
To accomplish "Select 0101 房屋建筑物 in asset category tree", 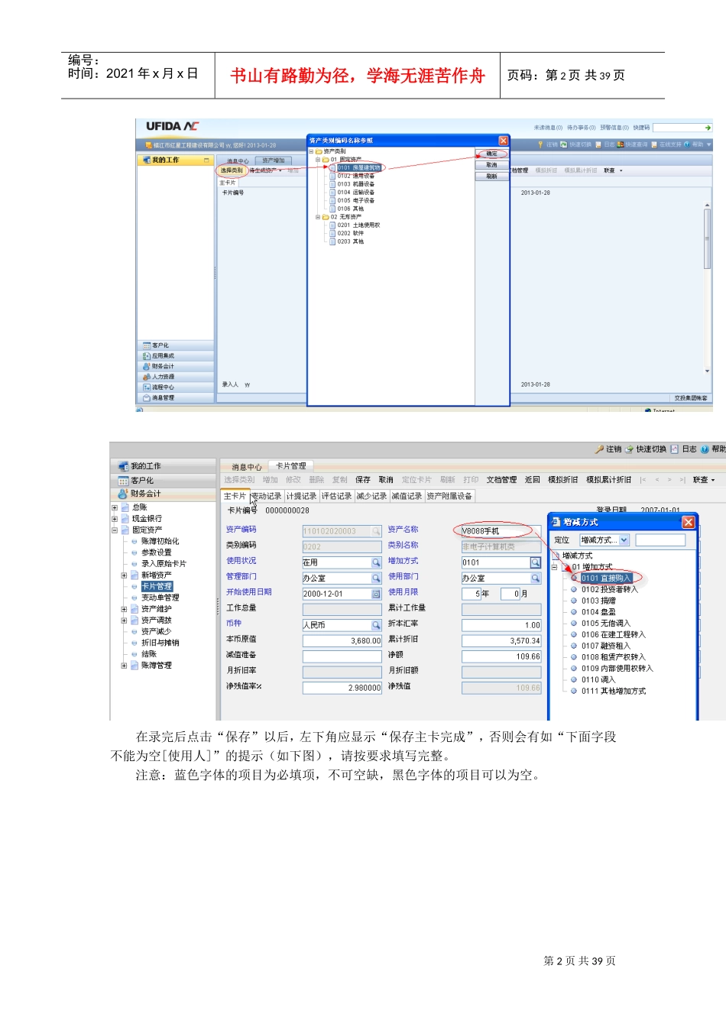I will [358, 167].
